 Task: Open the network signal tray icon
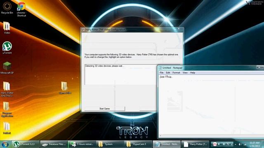pyautogui.click(x=245, y=144)
